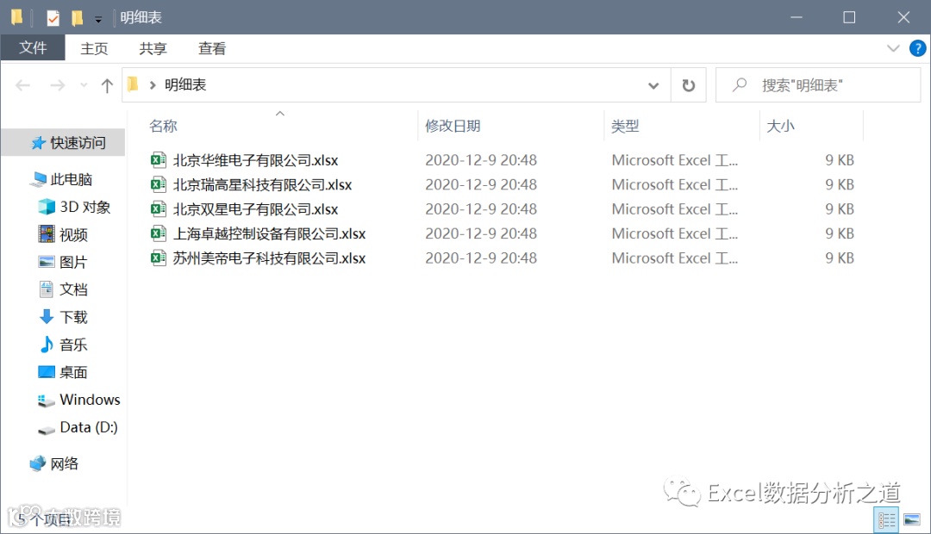Select file 上海卓越控制设备有限公司.xlsx
The width and height of the screenshot is (931, 534).
tap(269, 233)
